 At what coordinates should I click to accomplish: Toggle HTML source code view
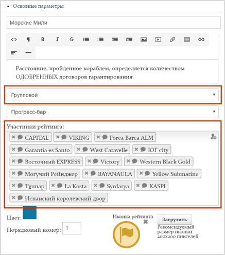(x=14, y=40)
